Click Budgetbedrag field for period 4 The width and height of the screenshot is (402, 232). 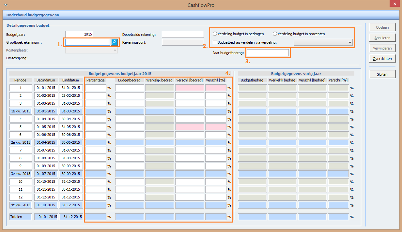(130, 119)
